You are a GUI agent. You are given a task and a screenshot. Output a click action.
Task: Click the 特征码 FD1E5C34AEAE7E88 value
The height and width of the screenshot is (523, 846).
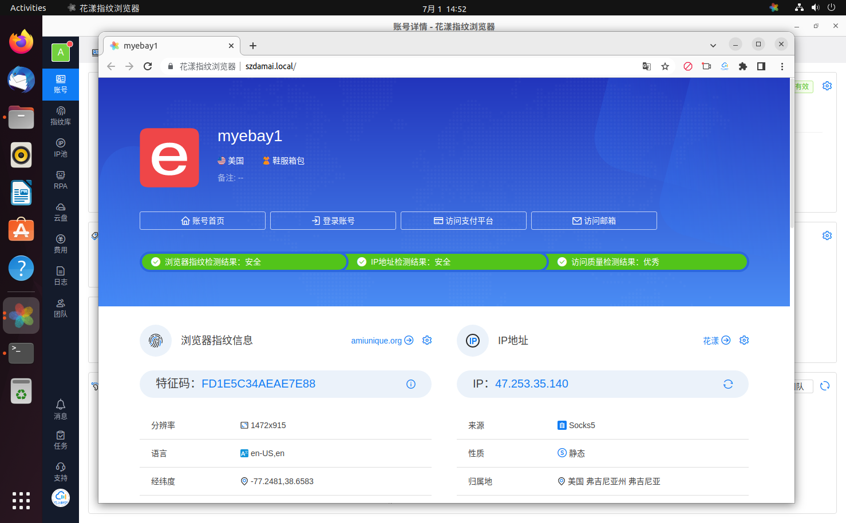pos(258,384)
